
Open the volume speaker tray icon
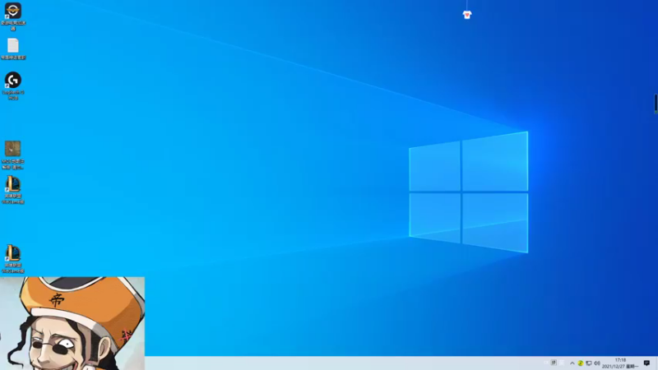tap(597, 363)
